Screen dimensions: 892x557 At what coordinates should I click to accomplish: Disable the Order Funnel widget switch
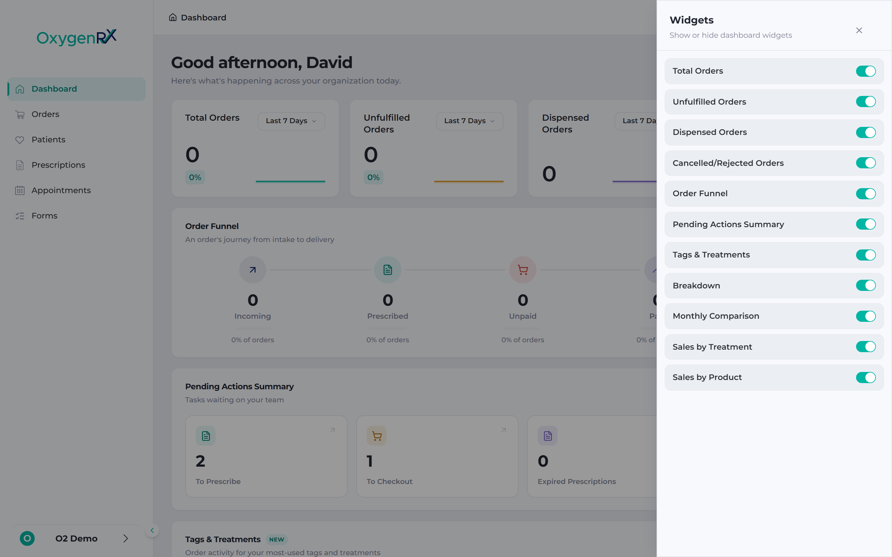[865, 193]
